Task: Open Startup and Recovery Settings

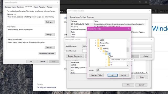Action: (x=50, y=47)
